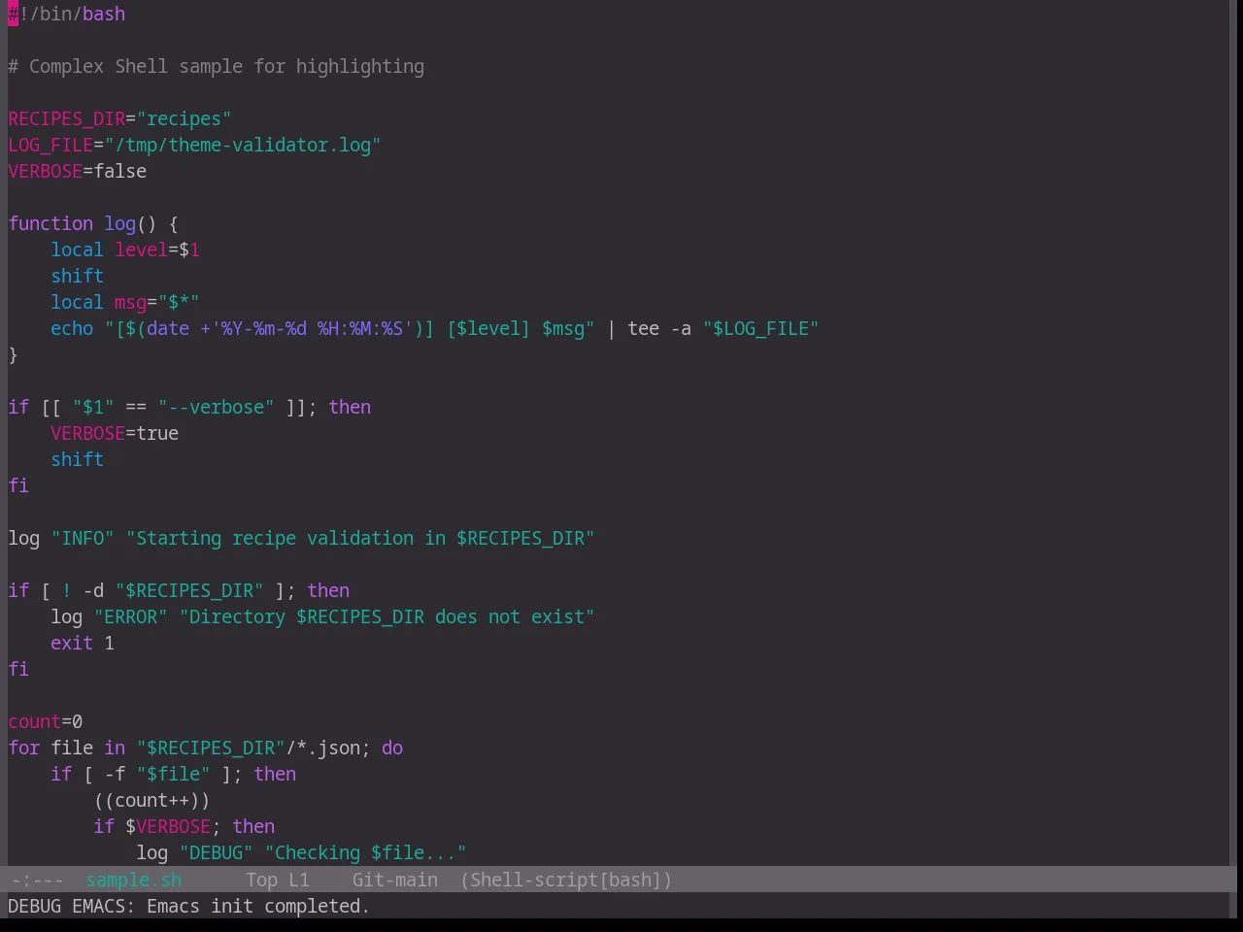This screenshot has width=1243, height=932.
Task: Click the buffer status dashes in mode line
Action: pyautogui.click(x=37, y=881)
